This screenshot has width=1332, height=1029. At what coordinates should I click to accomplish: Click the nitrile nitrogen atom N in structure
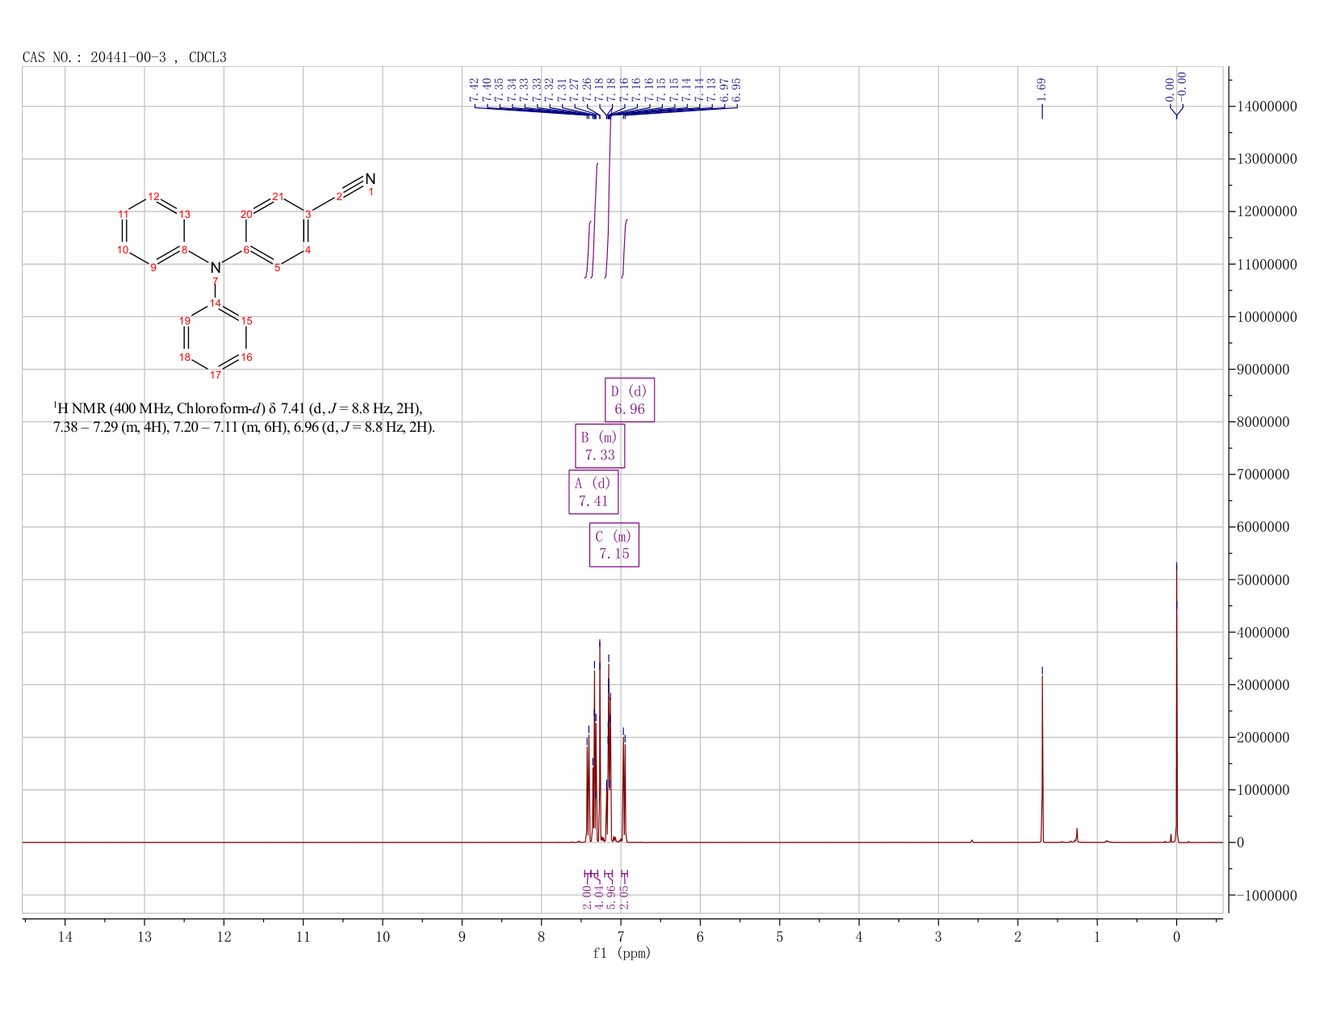(371, 178)
